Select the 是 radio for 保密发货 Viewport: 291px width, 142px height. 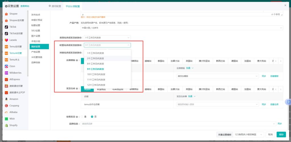[82, 117]
